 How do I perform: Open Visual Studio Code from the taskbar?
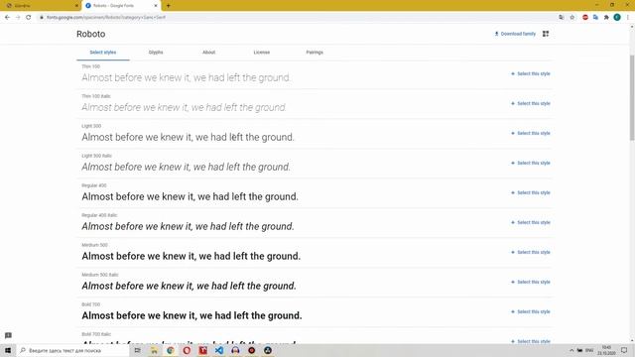(219, 350)
